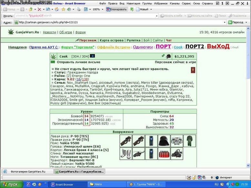Viewport: 251px width, 188px height.
Task: Open the Рулетка link
Action: pyautogui.click(x=134, y=40)
